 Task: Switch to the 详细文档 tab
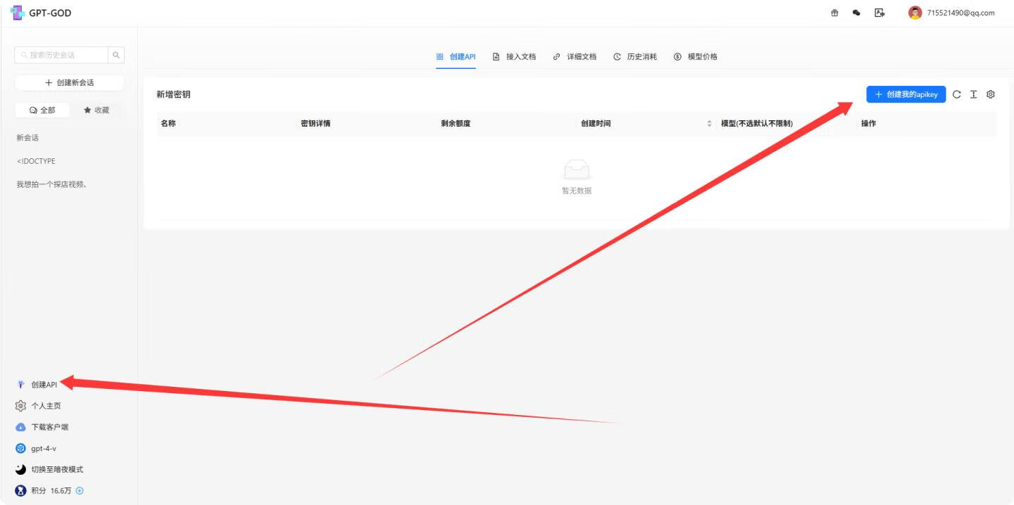tap(575, 56)
